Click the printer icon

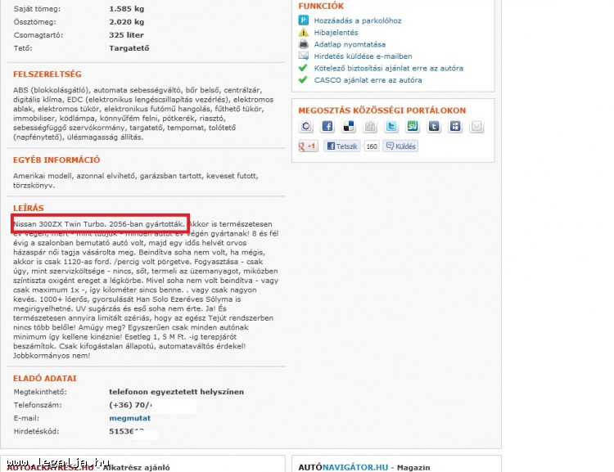[304, 44]
